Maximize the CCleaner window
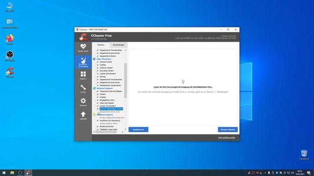Image resolution: width=314 pixels, height=176 pixels. pos(228,29)
